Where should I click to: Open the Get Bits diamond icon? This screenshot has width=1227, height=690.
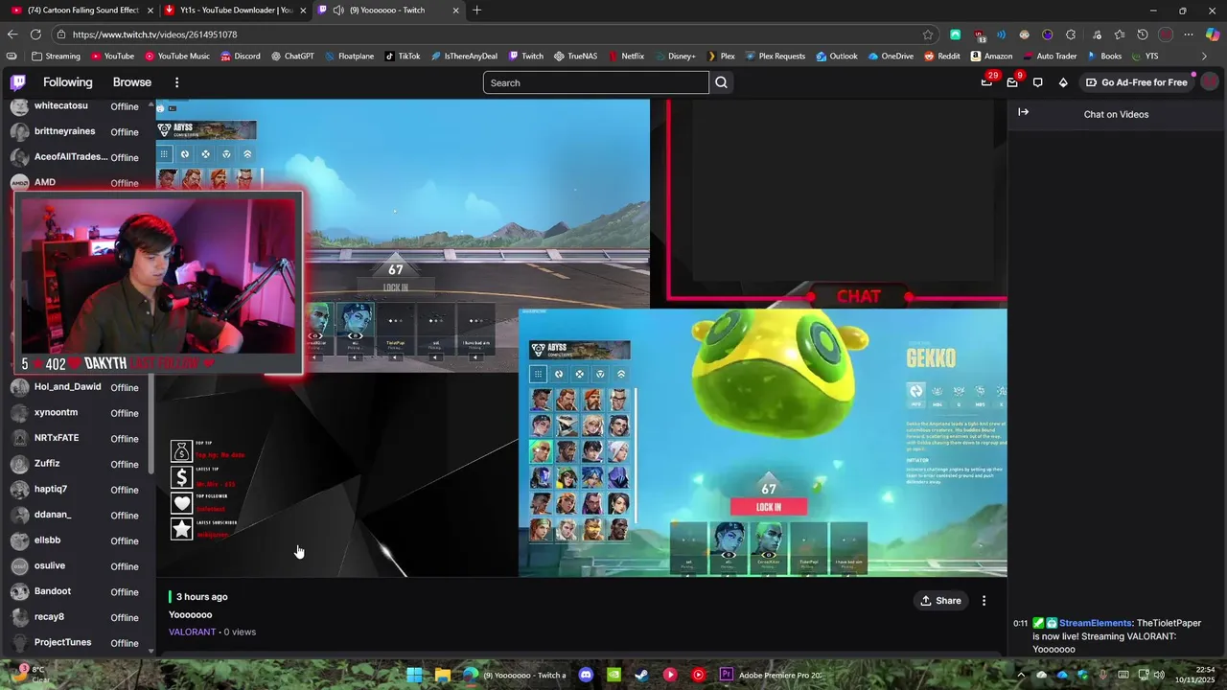point(1063,82)
